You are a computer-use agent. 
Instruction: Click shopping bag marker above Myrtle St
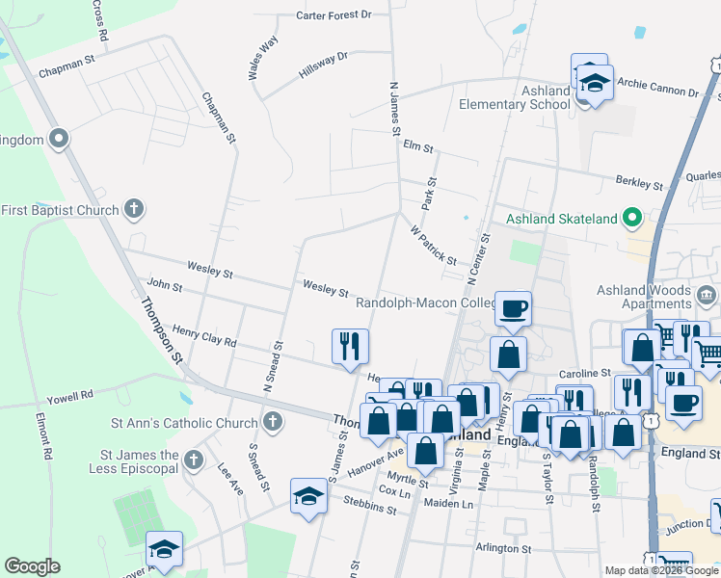[425, 453]
